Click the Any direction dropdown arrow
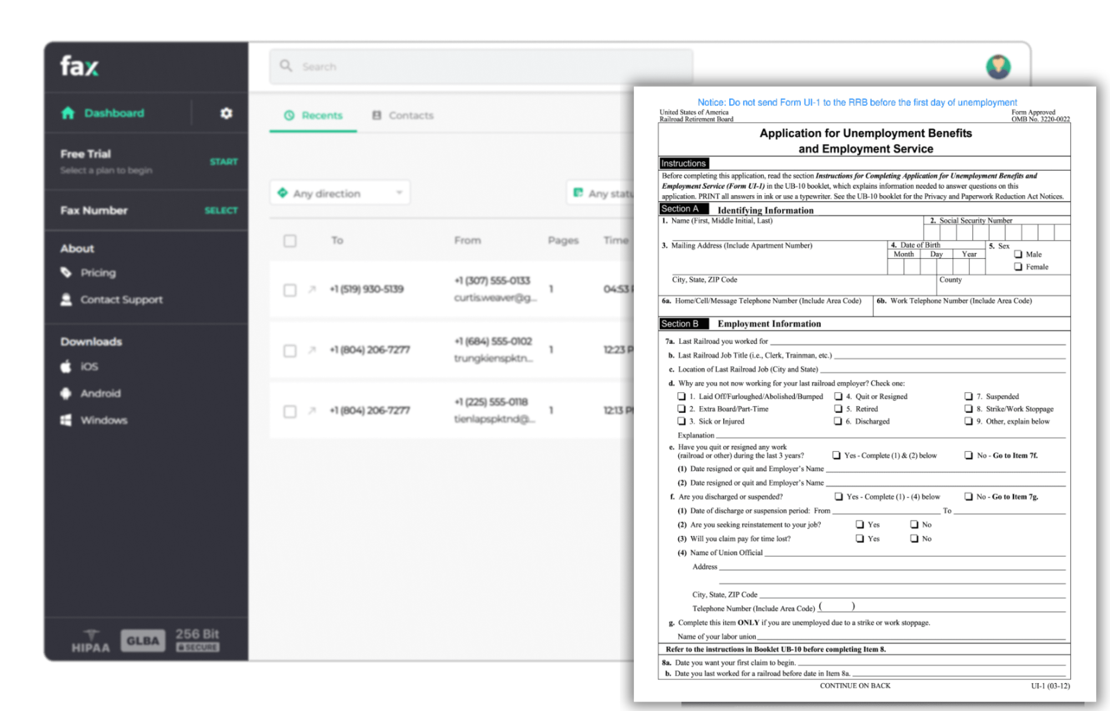The image size is (1110, 711). coord(399,193)
